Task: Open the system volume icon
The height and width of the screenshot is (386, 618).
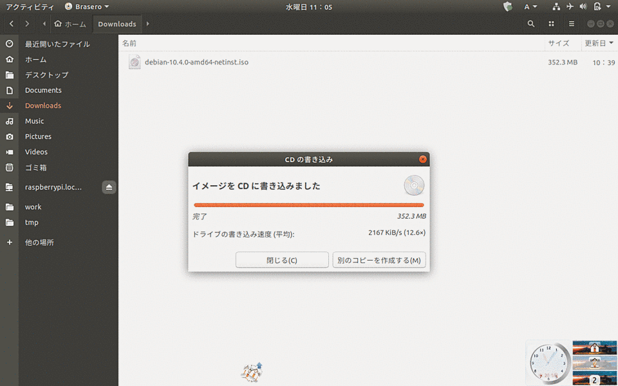Action: tap(583, 7)
